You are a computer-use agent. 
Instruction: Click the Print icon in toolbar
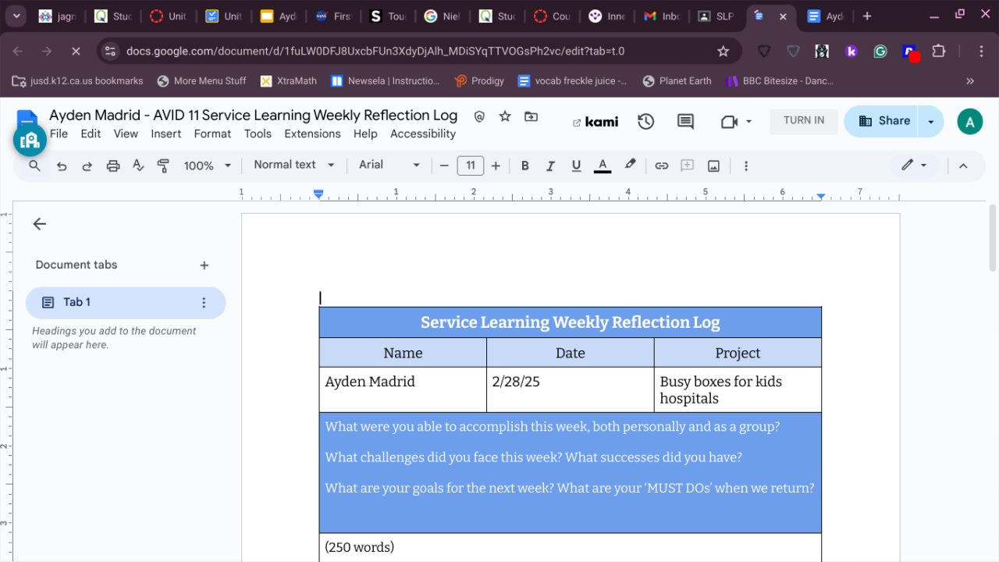tap(113, 165)
